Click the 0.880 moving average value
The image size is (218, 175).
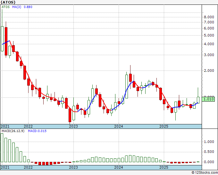click(28, 7)
